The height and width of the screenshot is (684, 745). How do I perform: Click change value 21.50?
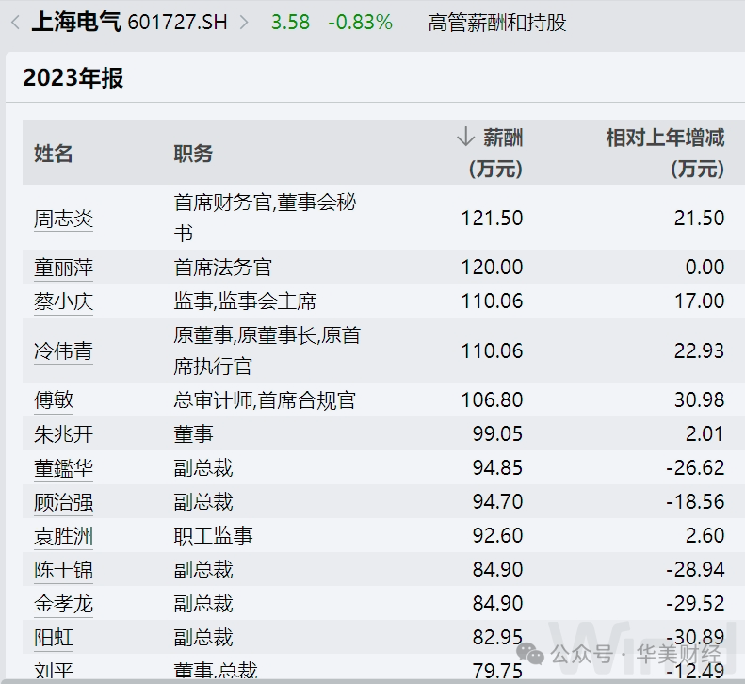[x=700, y=219]
